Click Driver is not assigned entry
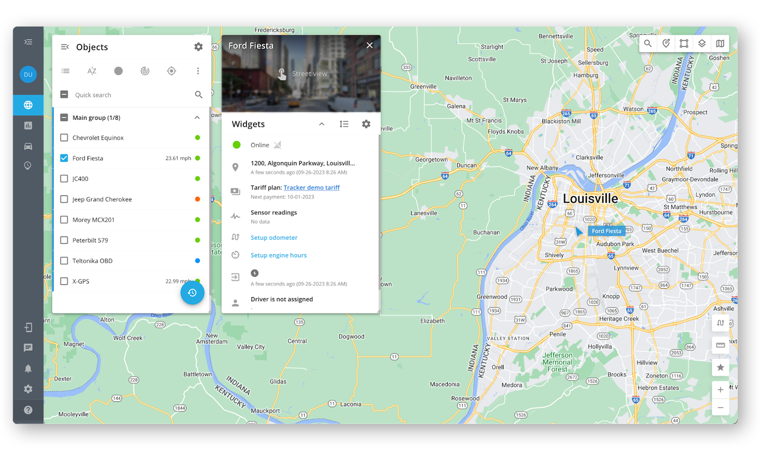The image size is (777, 466). (x=282, y=299)
